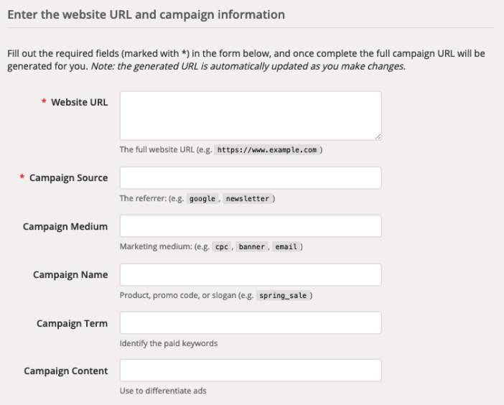Select the Campaign Medium text box
The image size is (504, 405).
pos(250,226)
